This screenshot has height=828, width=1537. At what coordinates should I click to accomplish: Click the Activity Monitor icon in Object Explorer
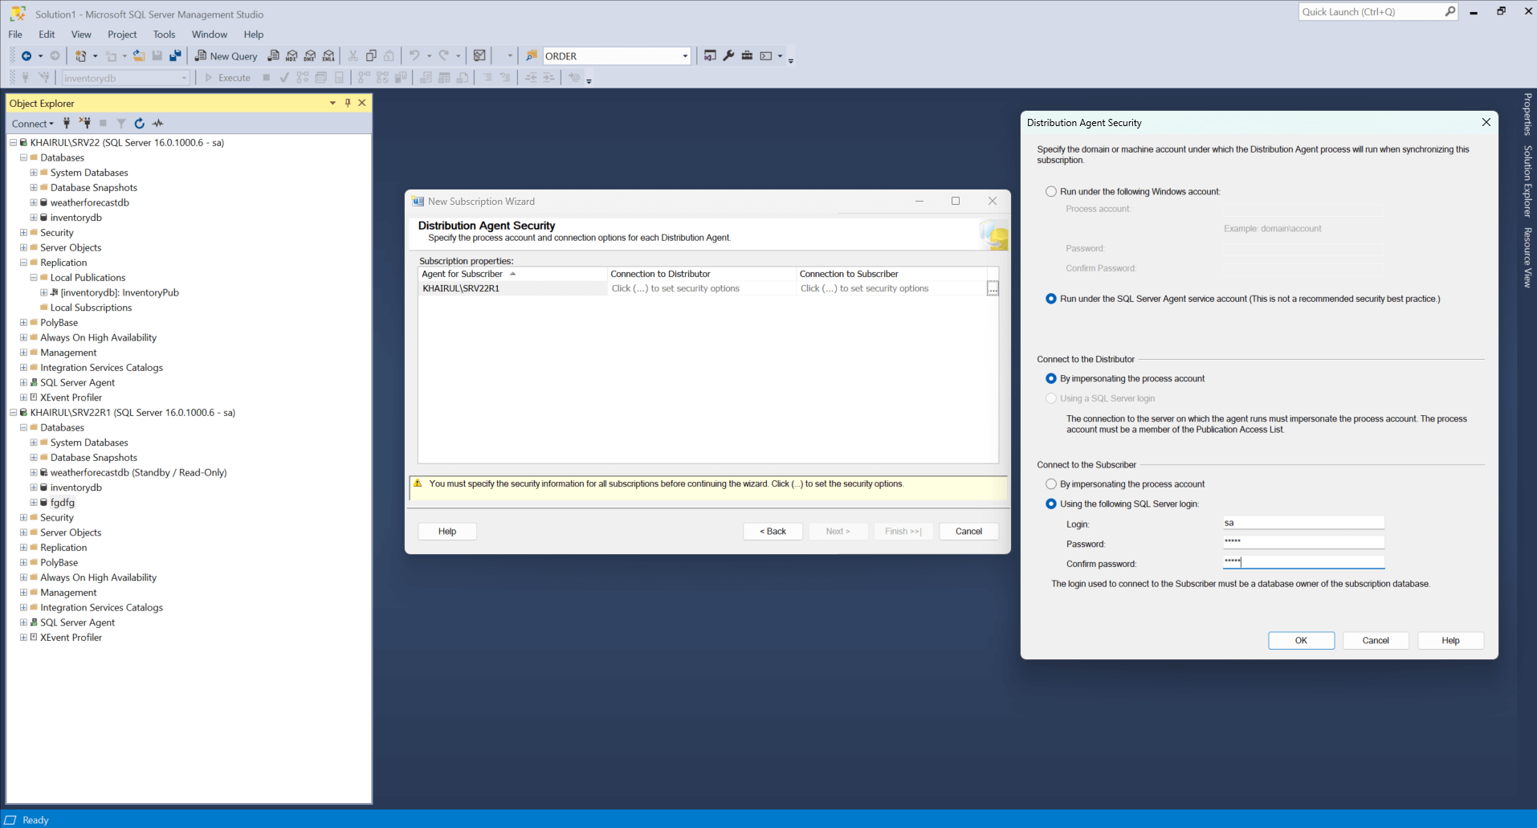click(158, 124)
